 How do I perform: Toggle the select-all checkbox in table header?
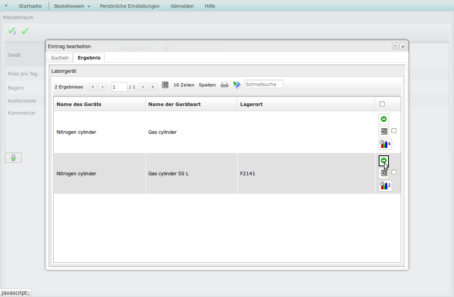point(382,104)
